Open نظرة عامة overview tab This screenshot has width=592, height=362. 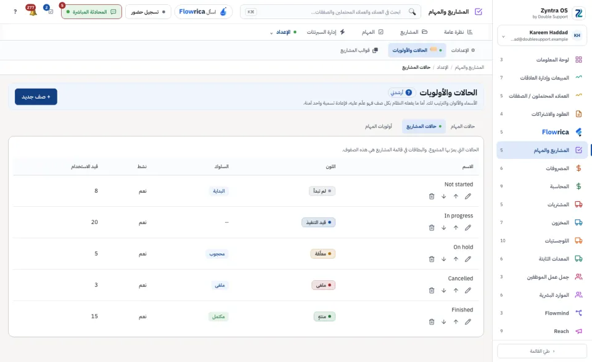(458, 32)
